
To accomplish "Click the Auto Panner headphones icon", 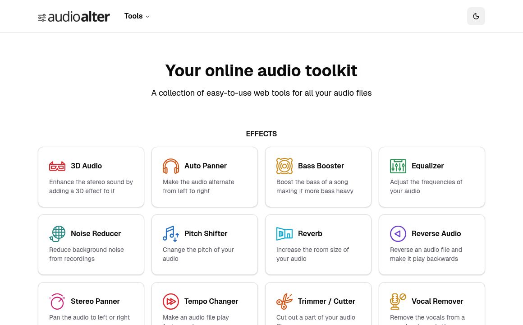I will 171,166.
